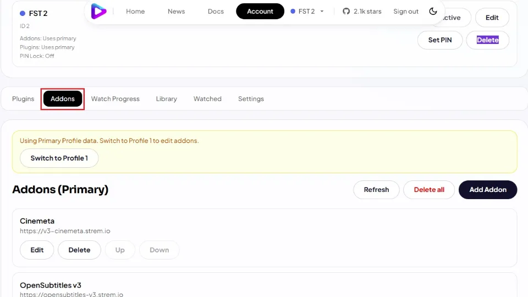Toggle dark mode moon icon
The height and width of the screenshot is (297, 528).
pyautogui.click(x=433, y=12)
